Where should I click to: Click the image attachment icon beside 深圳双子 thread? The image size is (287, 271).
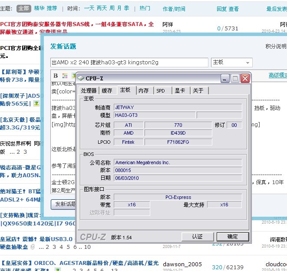[36, 103]
